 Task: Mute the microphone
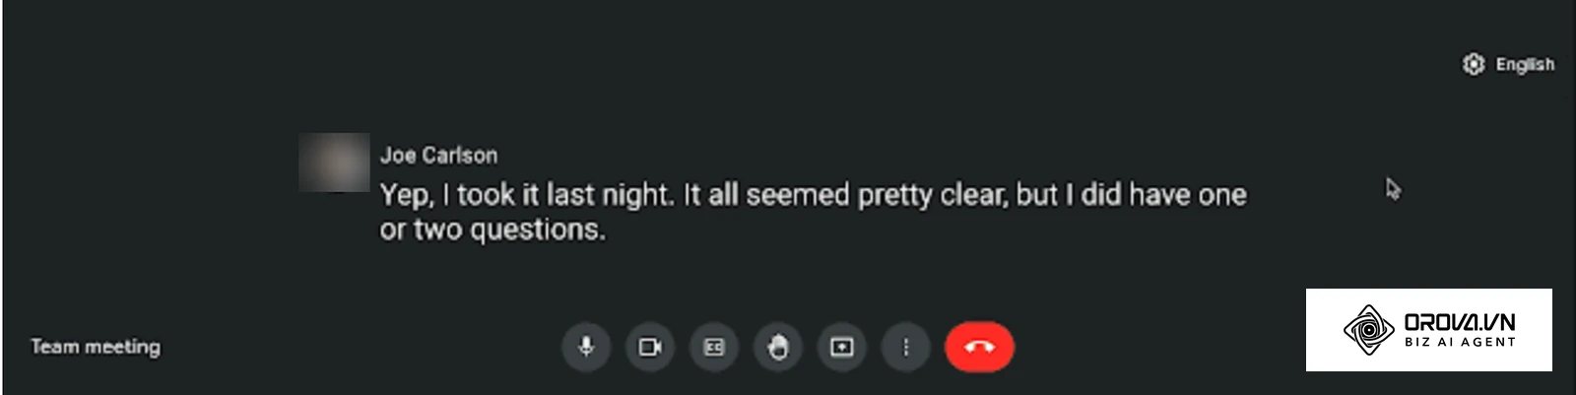586,347
